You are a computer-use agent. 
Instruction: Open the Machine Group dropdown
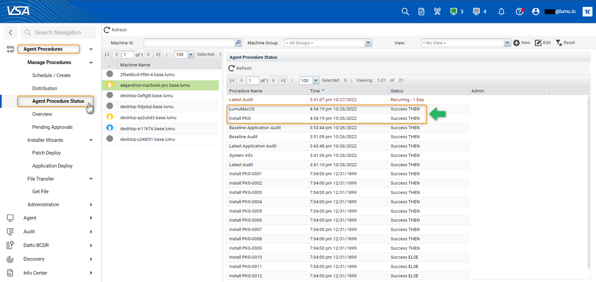click(368, 43)
